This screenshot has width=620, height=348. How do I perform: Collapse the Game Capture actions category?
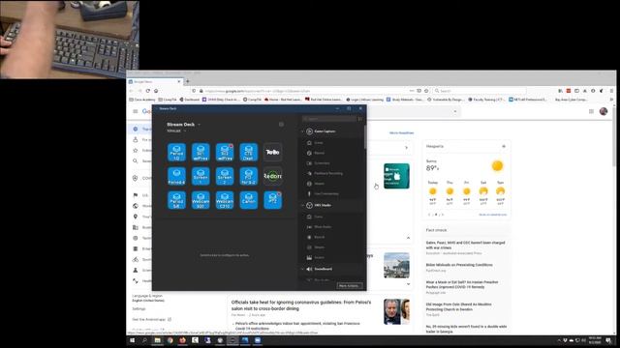click(303, 131)
